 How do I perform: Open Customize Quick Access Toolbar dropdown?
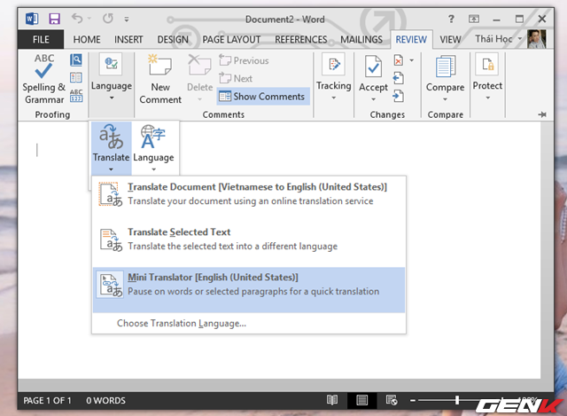[x=127, y=20]
